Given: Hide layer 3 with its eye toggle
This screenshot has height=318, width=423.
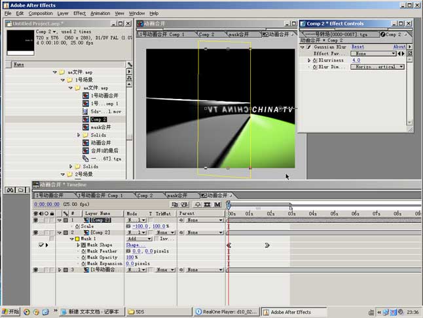Looking at the screenshot, I should coord(35,269).
